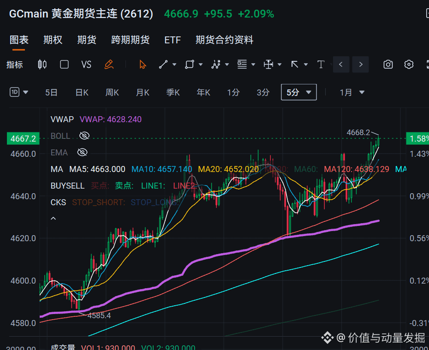
Task: Click the toolbar previous arrow button
Action: point(341,65)
